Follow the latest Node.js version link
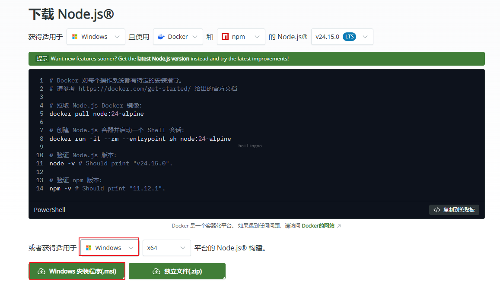The image size is (500, 291). (163, 59)
